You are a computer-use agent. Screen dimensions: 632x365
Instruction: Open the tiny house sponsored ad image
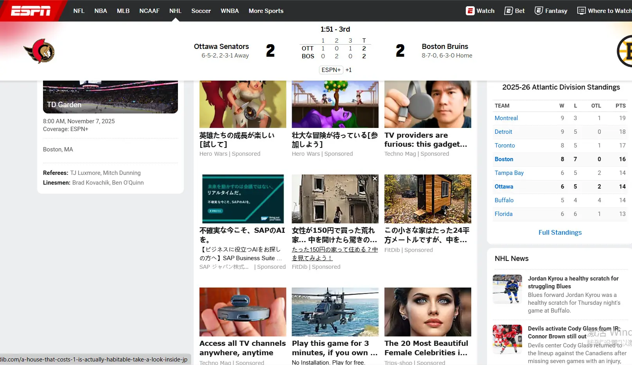tap(427, 199)
